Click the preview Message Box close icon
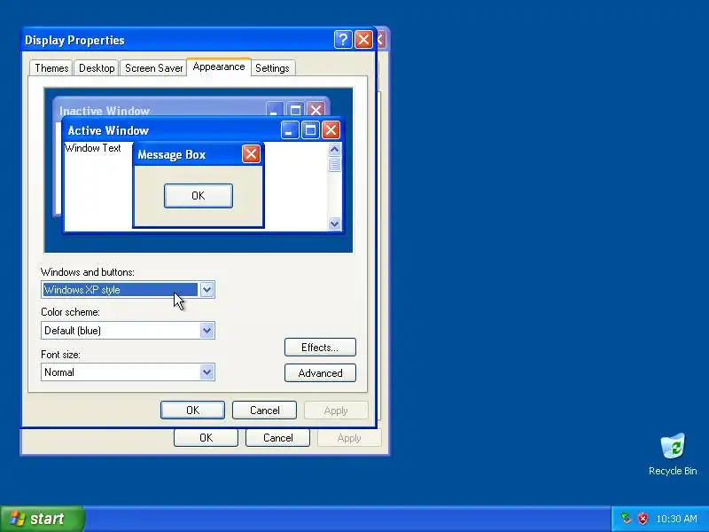Image resolution: width=709 pixels, height=532 pixels. pos(251,154)
